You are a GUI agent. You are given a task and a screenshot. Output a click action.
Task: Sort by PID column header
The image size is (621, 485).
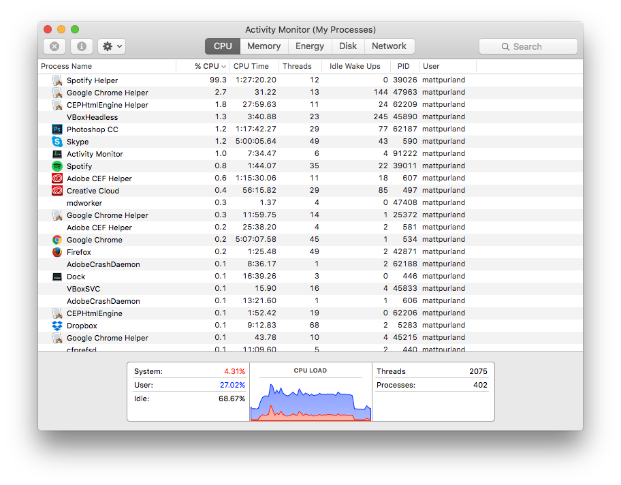coord(404,66)
